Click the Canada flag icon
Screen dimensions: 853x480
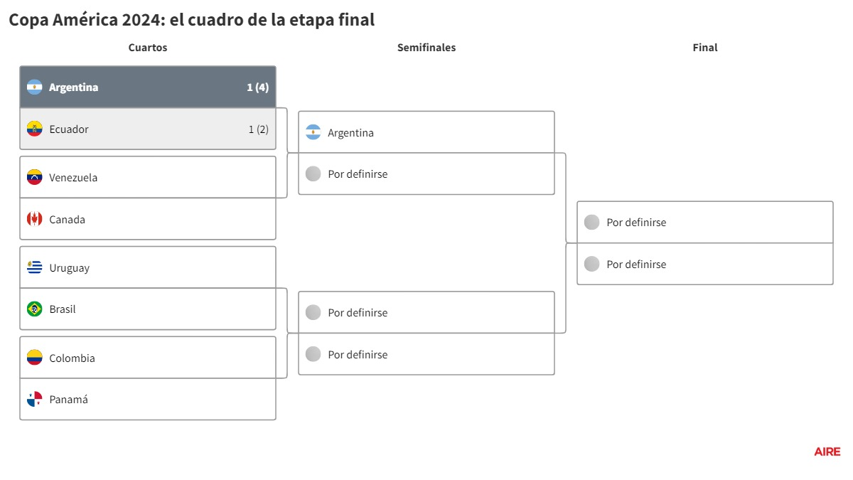tap(35, 220)
